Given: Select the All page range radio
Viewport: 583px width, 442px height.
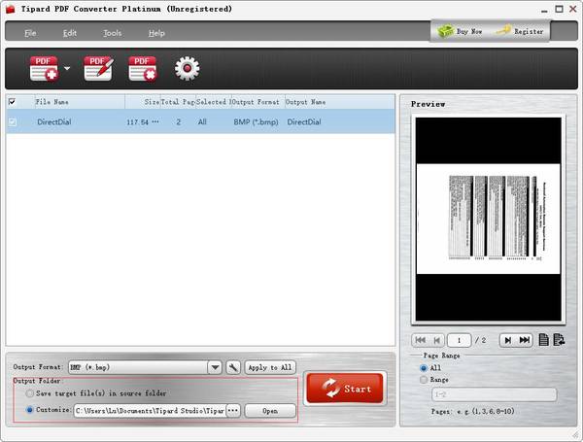Looking at the screenshot, I should pyautogui.click(x=423, y=367).
